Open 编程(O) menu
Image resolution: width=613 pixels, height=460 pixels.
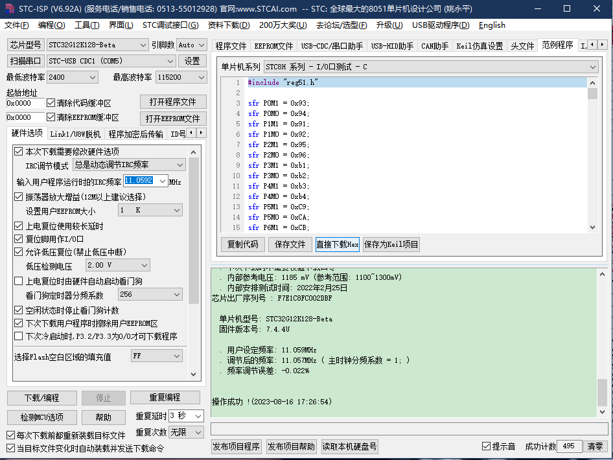[x=52, y=25]
